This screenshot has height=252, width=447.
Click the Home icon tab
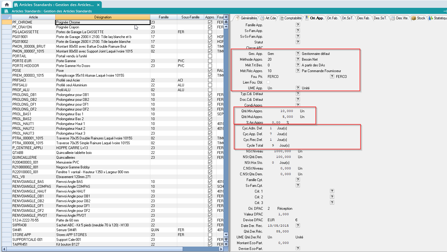coord(7,5)
